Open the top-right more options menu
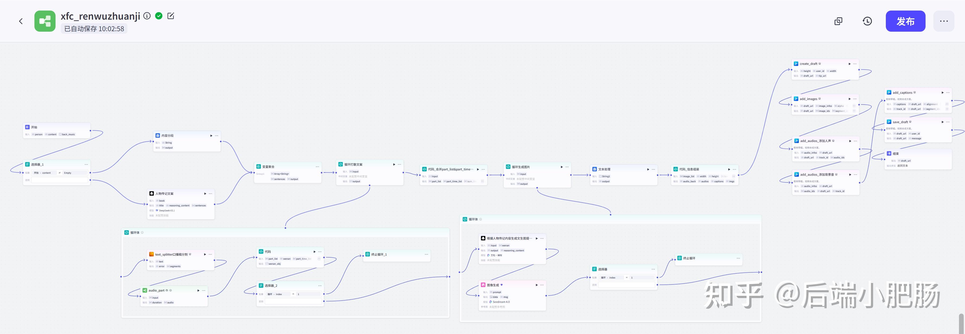965x334 pixels. click(x=944, y=21)
